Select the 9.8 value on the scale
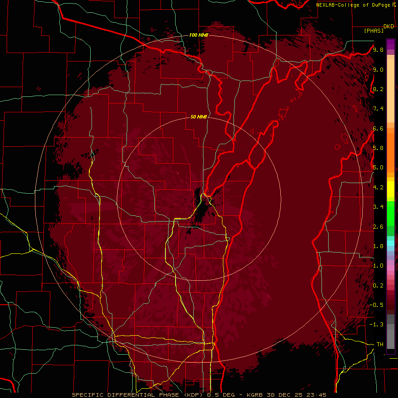The height and width of the screenshot is (398, 398). point(378,50)
